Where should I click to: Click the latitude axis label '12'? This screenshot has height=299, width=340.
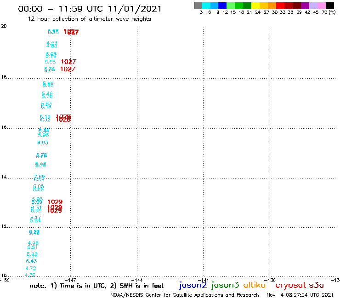tap(4, 226)
